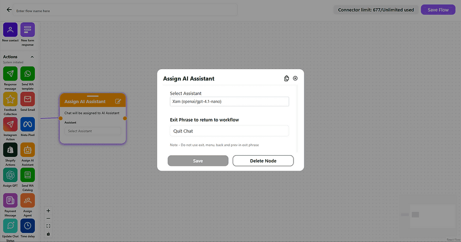461x242 pixels.
Task: Click the node's right output handle
Action: pyautogui.click(x=125, y=119)
